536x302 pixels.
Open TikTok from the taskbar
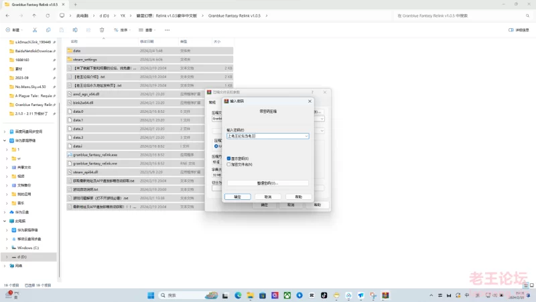(324, 295)
